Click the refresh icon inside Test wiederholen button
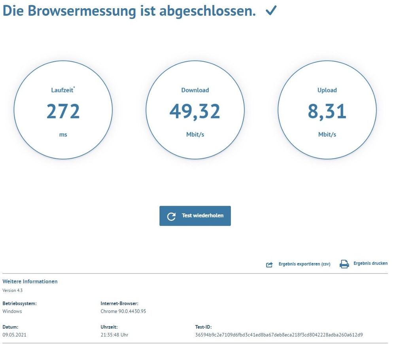The image size is (395, 344). pos(171,216)
